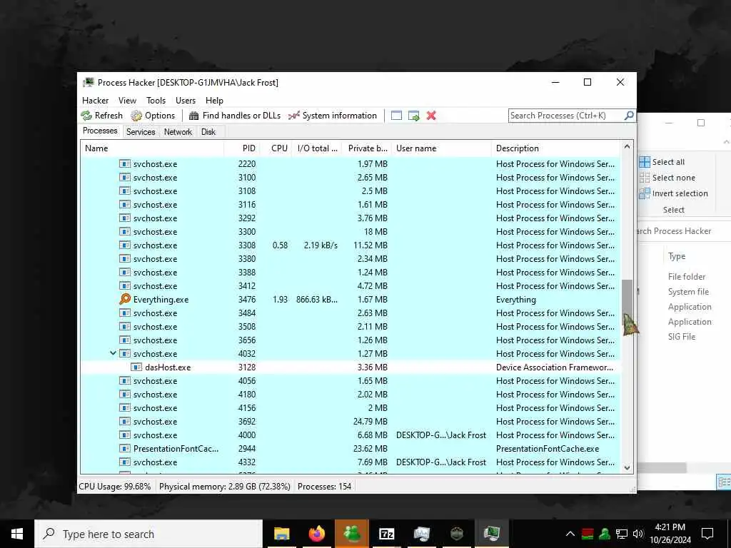Sort by the PID column header
731x548 pixels.
pyautogui.click(x=242, y=148)
